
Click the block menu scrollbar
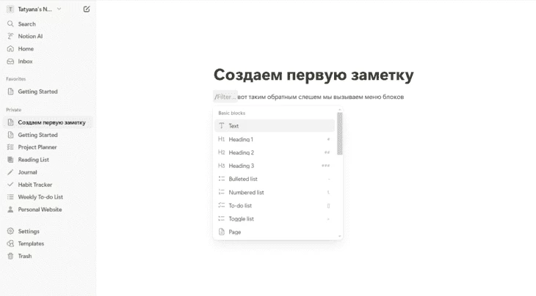(339, 134)
